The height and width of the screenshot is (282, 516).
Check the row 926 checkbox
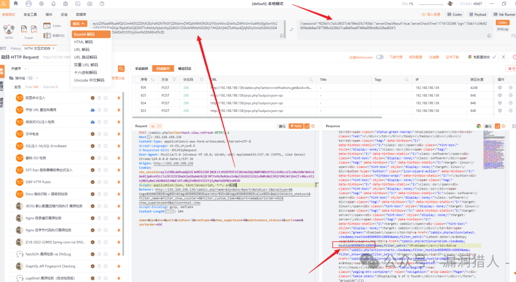point(137,88)
